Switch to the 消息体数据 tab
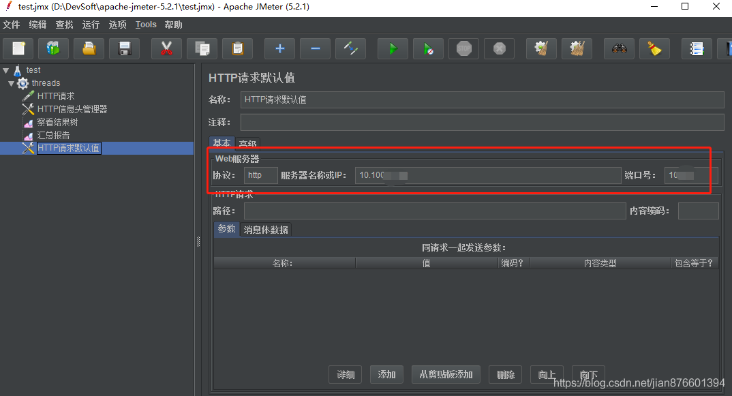Image resolution: width=732 pixels, height=396 pixels. click(265, 229)
